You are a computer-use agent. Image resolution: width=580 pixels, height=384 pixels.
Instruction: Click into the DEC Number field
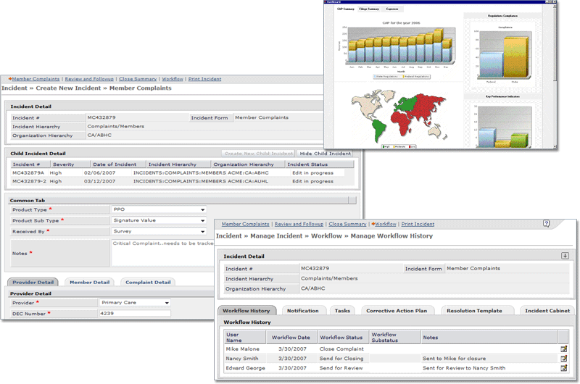(x=134, y=314)
